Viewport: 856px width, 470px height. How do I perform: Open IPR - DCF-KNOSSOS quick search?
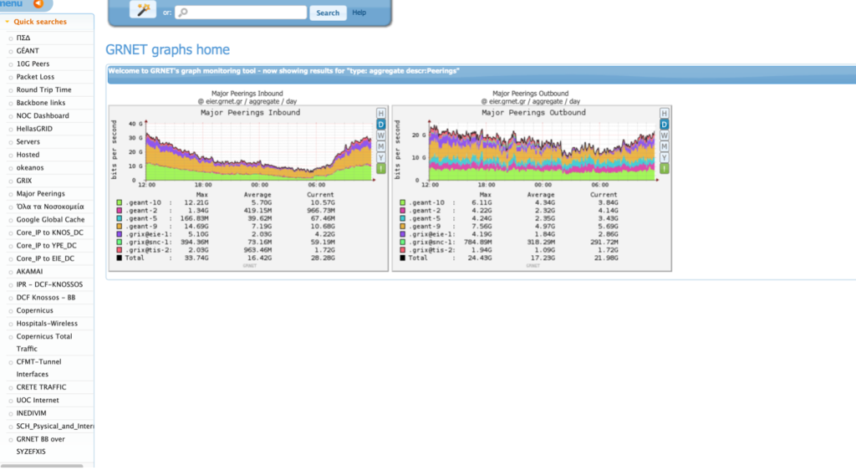[x=49, y=284]
